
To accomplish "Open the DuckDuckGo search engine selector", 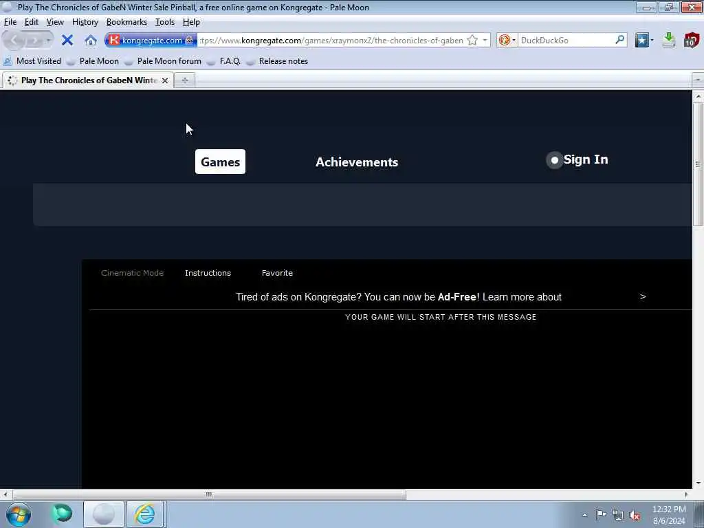I will [x=507, y=41].
